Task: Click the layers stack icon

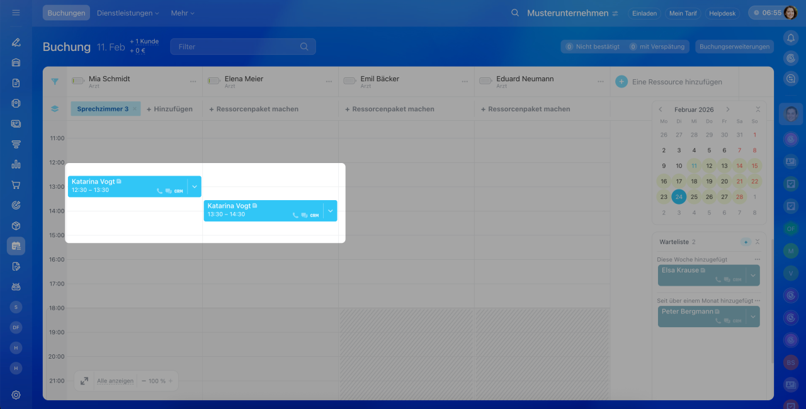Action: point(55,109)
